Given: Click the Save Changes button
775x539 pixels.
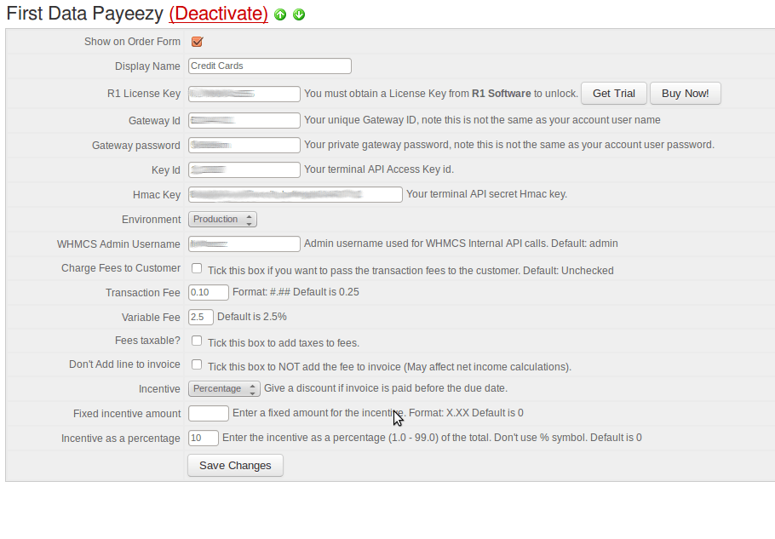Looking at the screenshot, I should click(x=235, y=466).
